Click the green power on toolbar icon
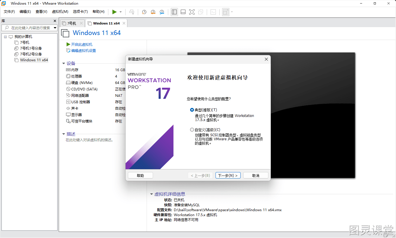 coord(114,12)
